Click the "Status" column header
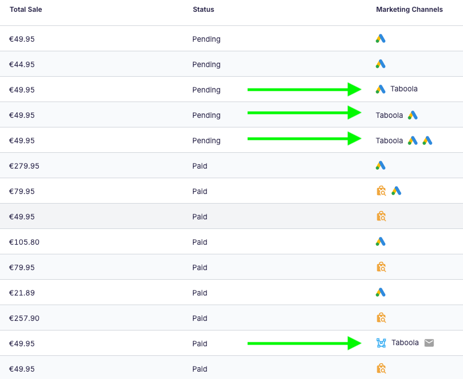The image size is (463, 379). point(204,10)
